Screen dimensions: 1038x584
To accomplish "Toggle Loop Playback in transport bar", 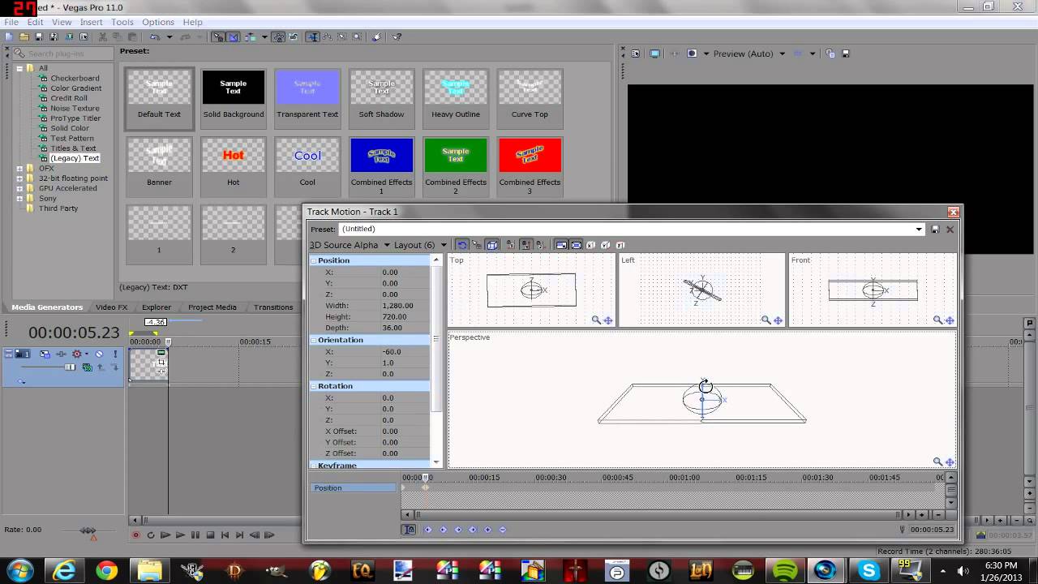I will (x=151, y=535).
